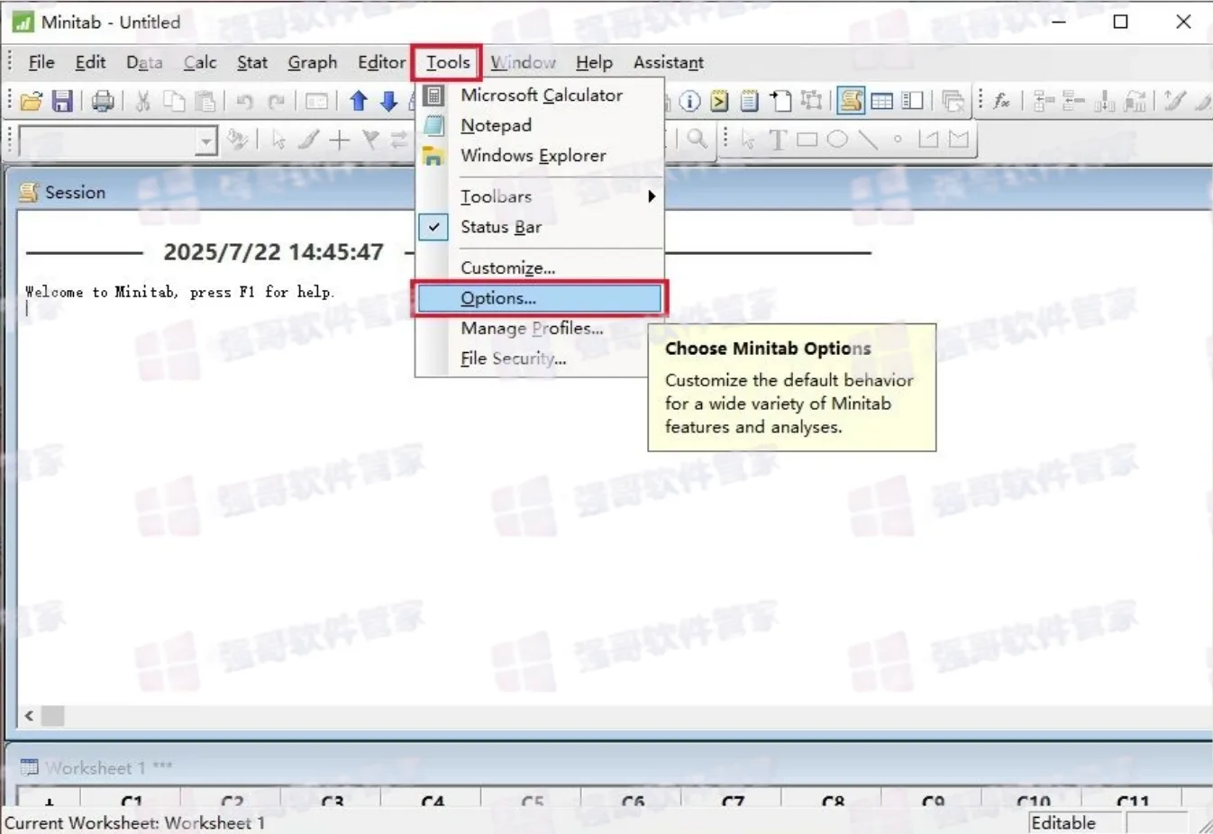The image size is (1213, 834).
Task: Click the Insert Column icon
Action: (x=1104, y=101)
